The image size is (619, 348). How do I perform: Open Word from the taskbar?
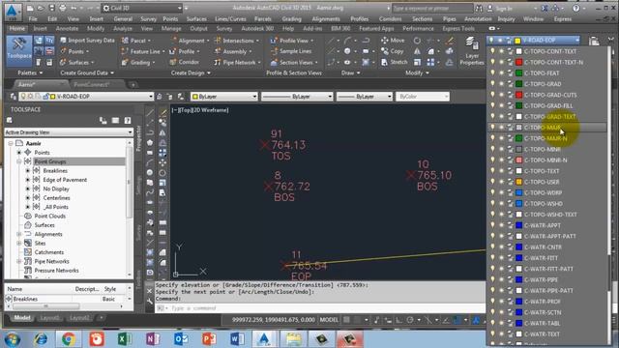237,339
